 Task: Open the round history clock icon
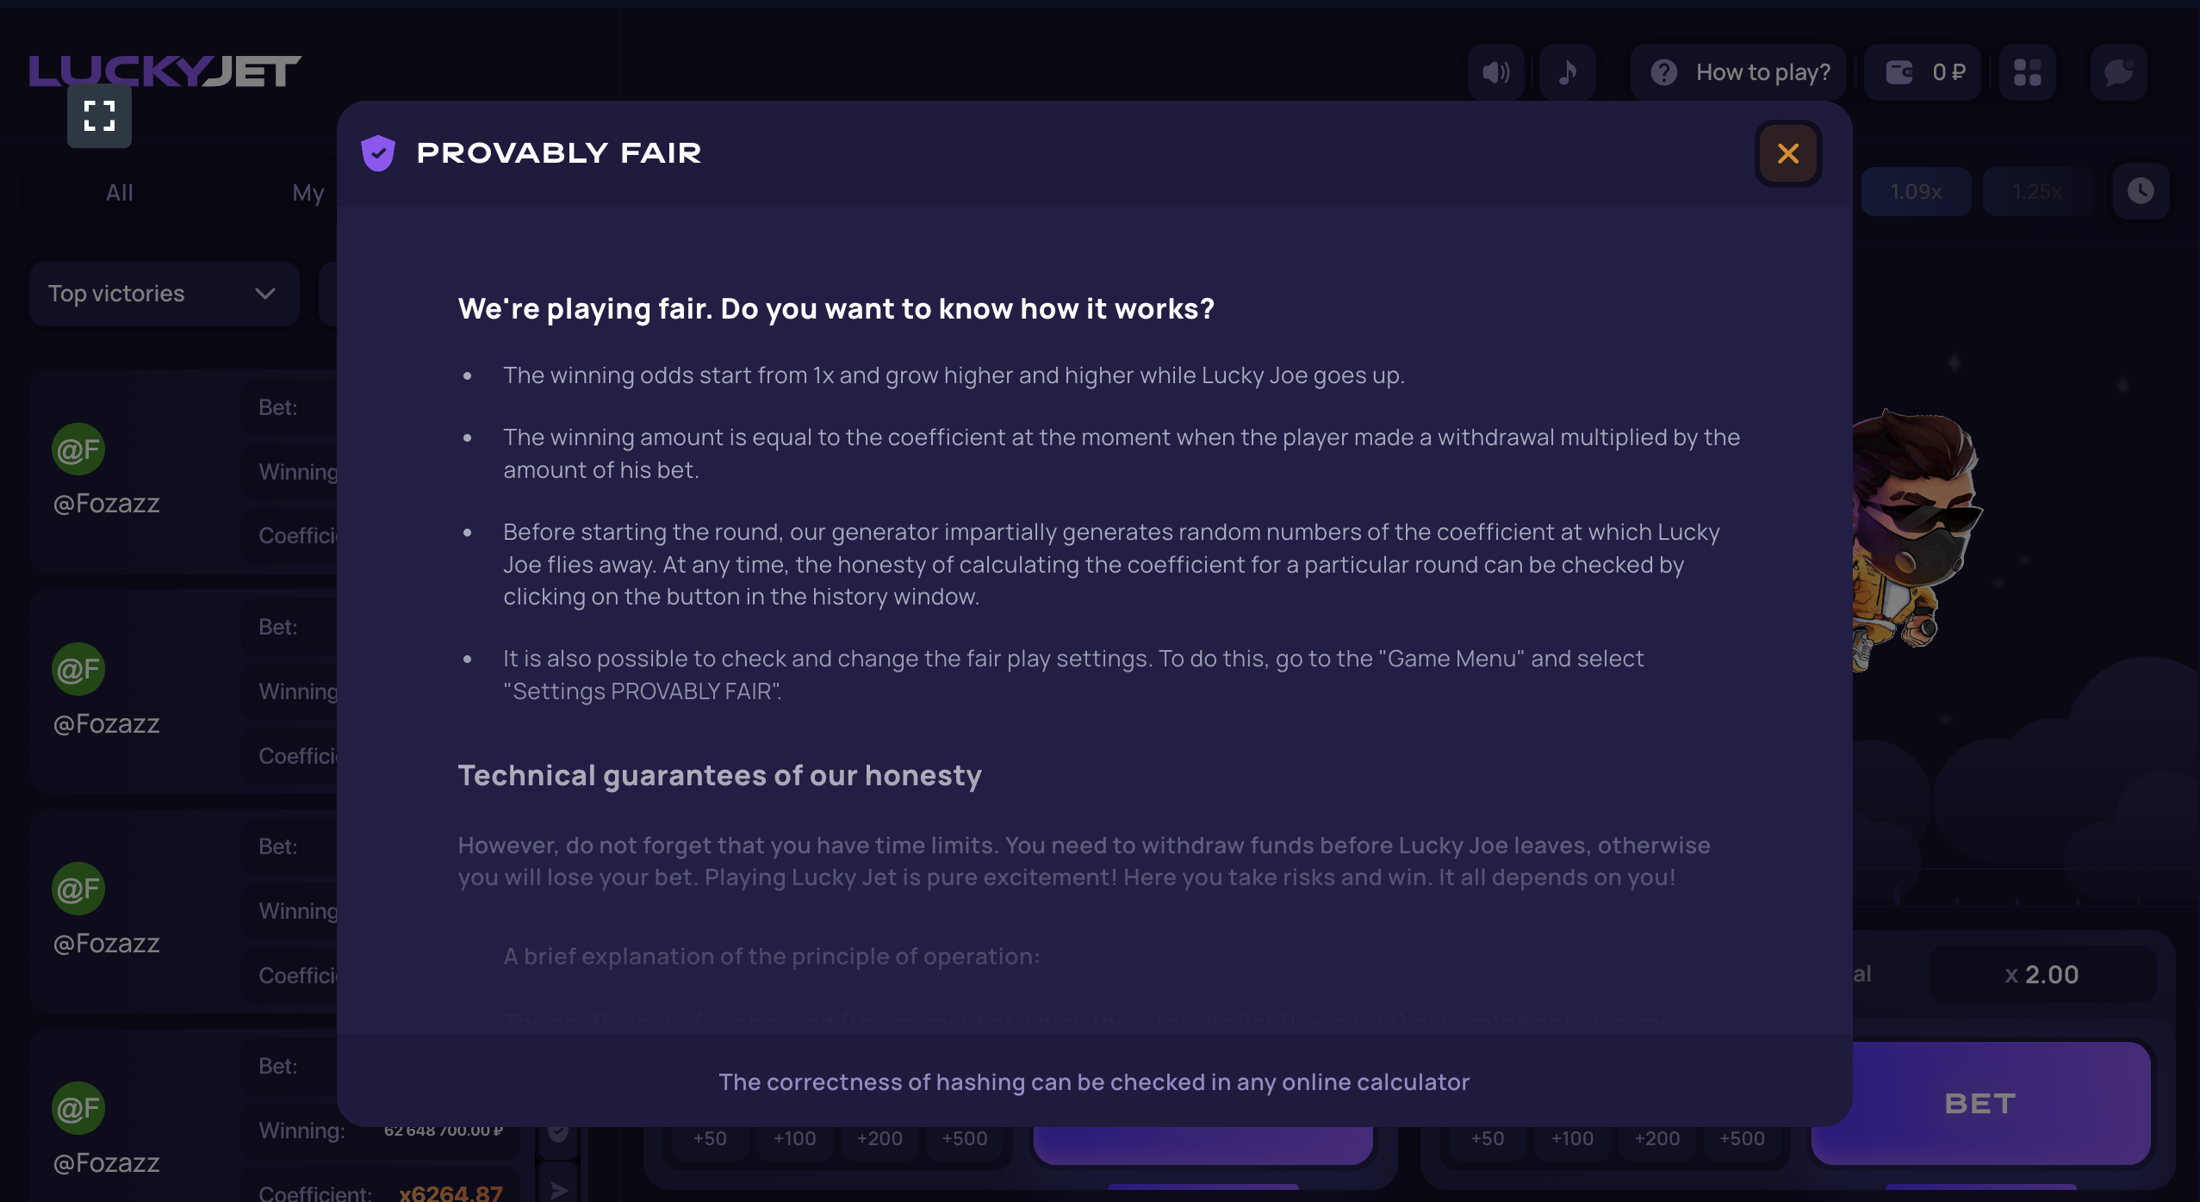[2141, 191]
